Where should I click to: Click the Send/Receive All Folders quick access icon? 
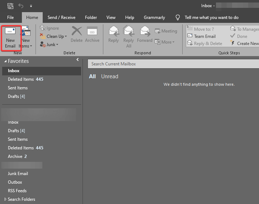(x=10, y=6)
